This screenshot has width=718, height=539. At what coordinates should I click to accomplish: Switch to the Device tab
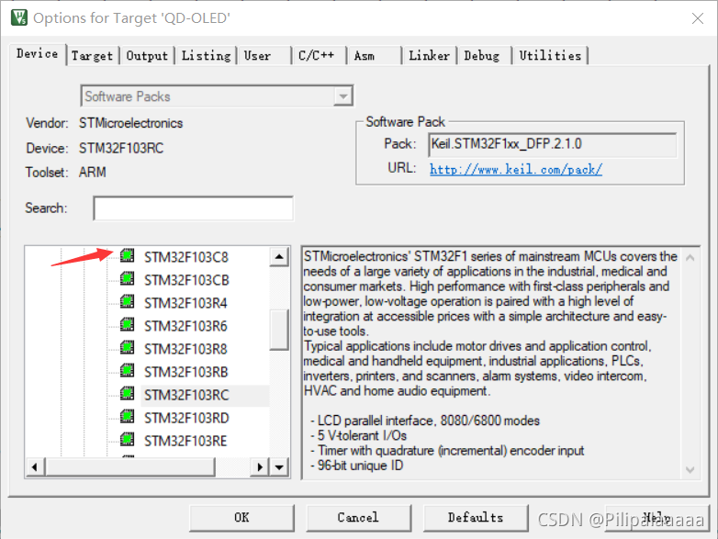38,54
